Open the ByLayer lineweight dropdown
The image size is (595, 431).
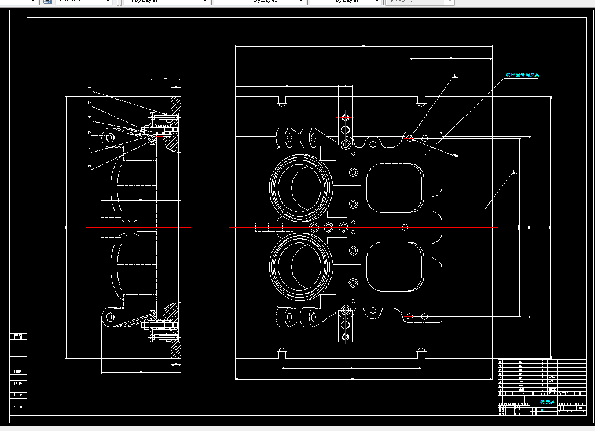[377, 1]
